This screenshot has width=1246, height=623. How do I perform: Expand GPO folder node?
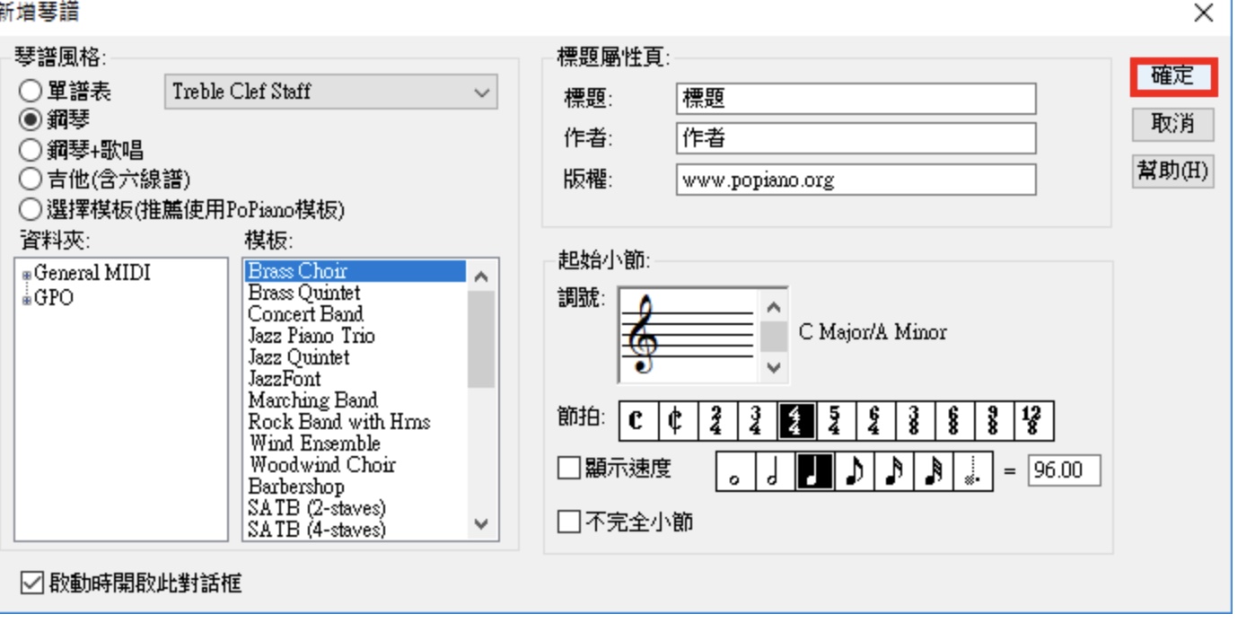[x=26, y=300]
